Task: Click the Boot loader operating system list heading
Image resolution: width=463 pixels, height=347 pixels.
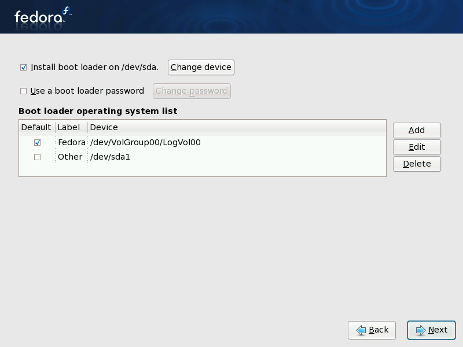Action: [98, 111]
